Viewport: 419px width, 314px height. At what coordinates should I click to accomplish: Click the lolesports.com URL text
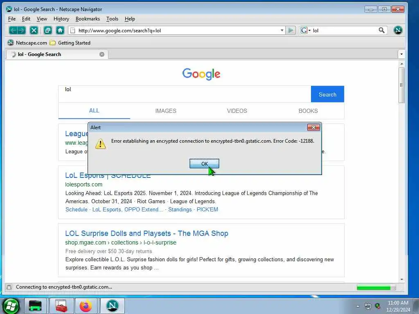coord(83,184)
